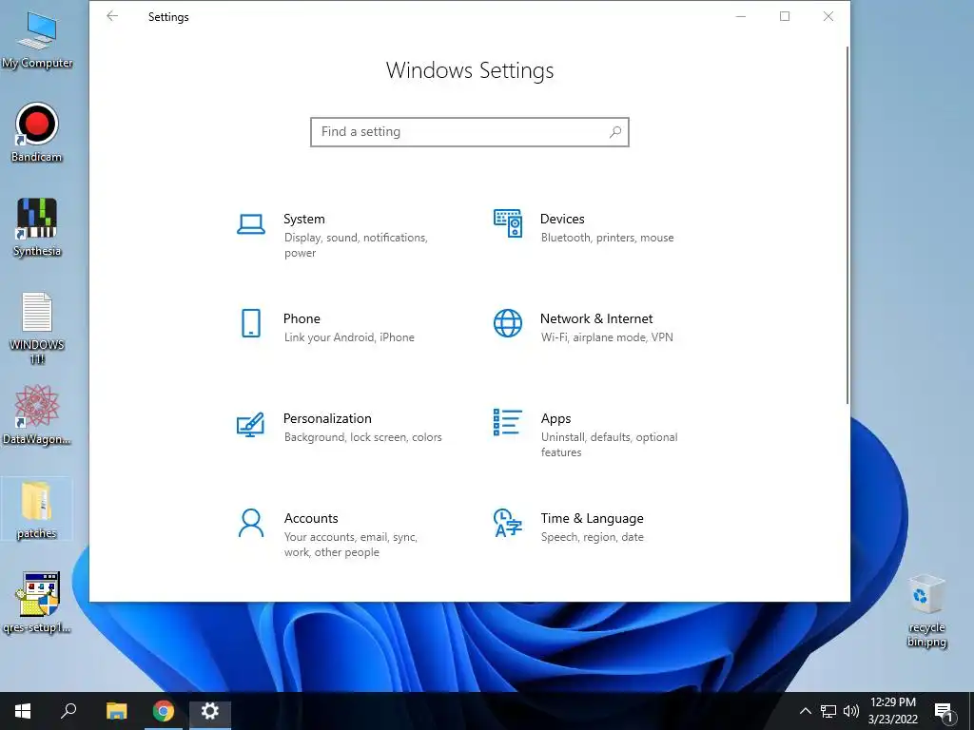Click 'Uninstall, defaults, optional features' description
The width and height of the screenshot is (974, 730).
609,445
